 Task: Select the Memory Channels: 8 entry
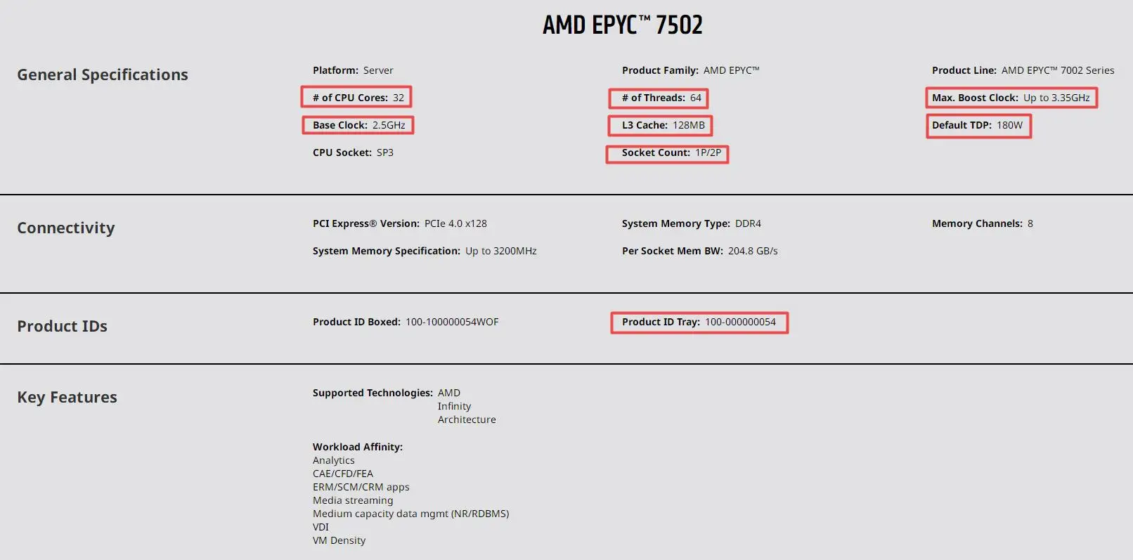(x=982, y=223)
